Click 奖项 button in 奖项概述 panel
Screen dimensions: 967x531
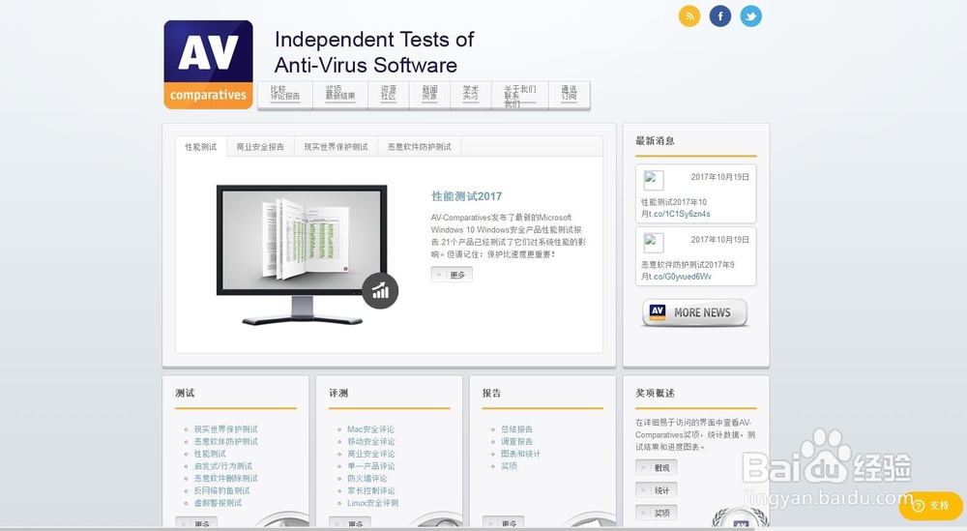(657, 513)
